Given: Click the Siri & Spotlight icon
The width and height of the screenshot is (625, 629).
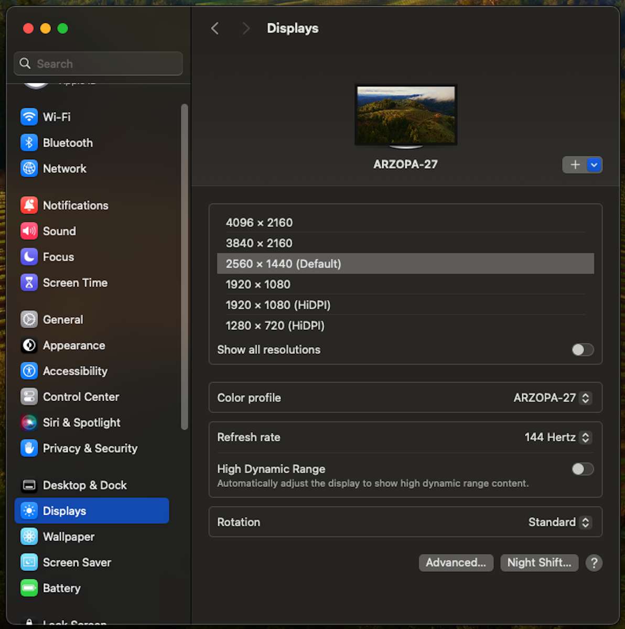Looking at the screenshot, I should 29,422.
